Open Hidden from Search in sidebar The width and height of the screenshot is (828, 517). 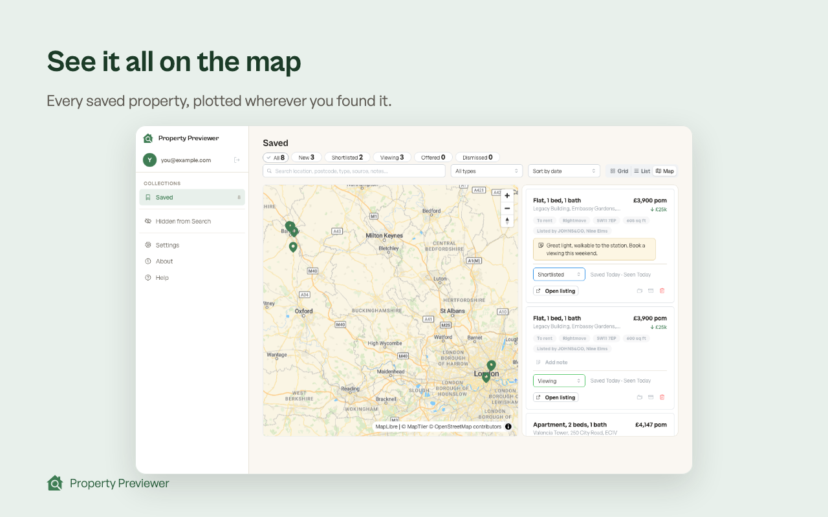183,221
